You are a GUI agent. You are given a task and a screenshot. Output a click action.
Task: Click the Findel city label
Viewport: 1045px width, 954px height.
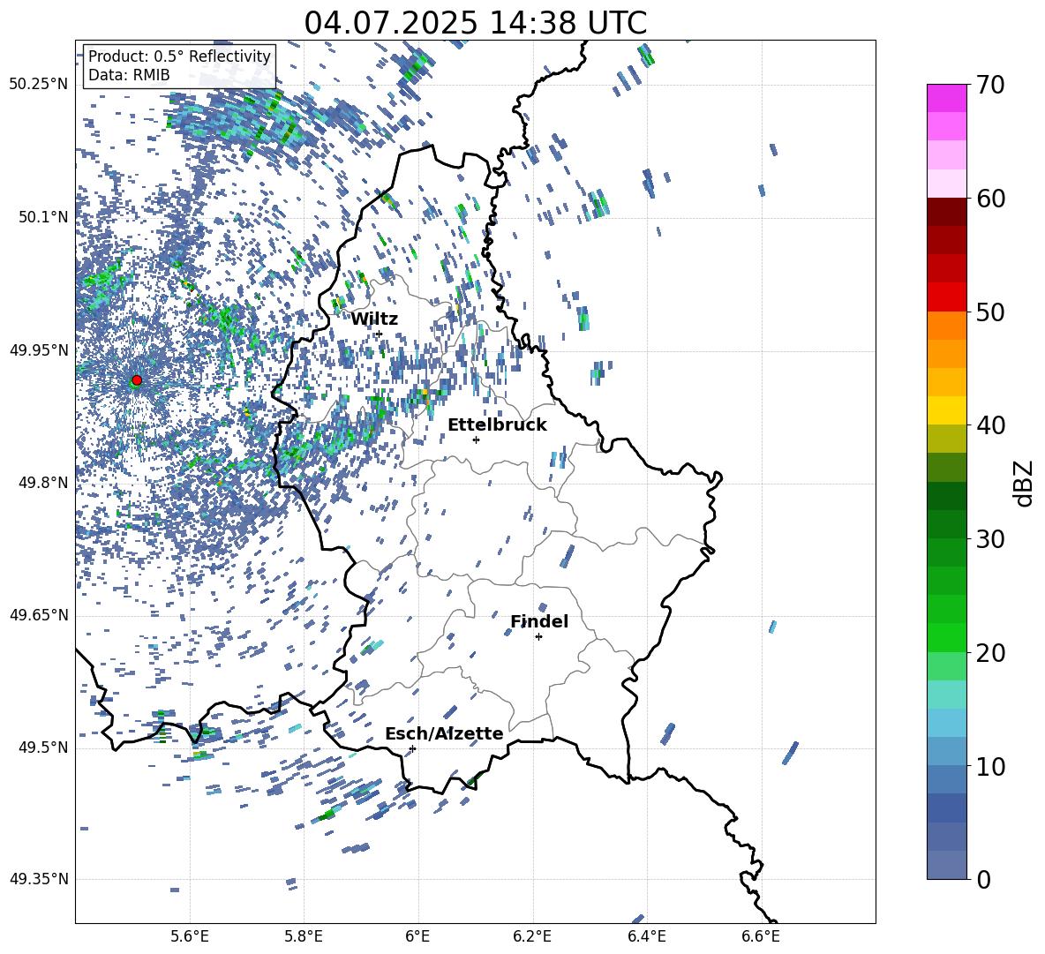coord(539,621)
